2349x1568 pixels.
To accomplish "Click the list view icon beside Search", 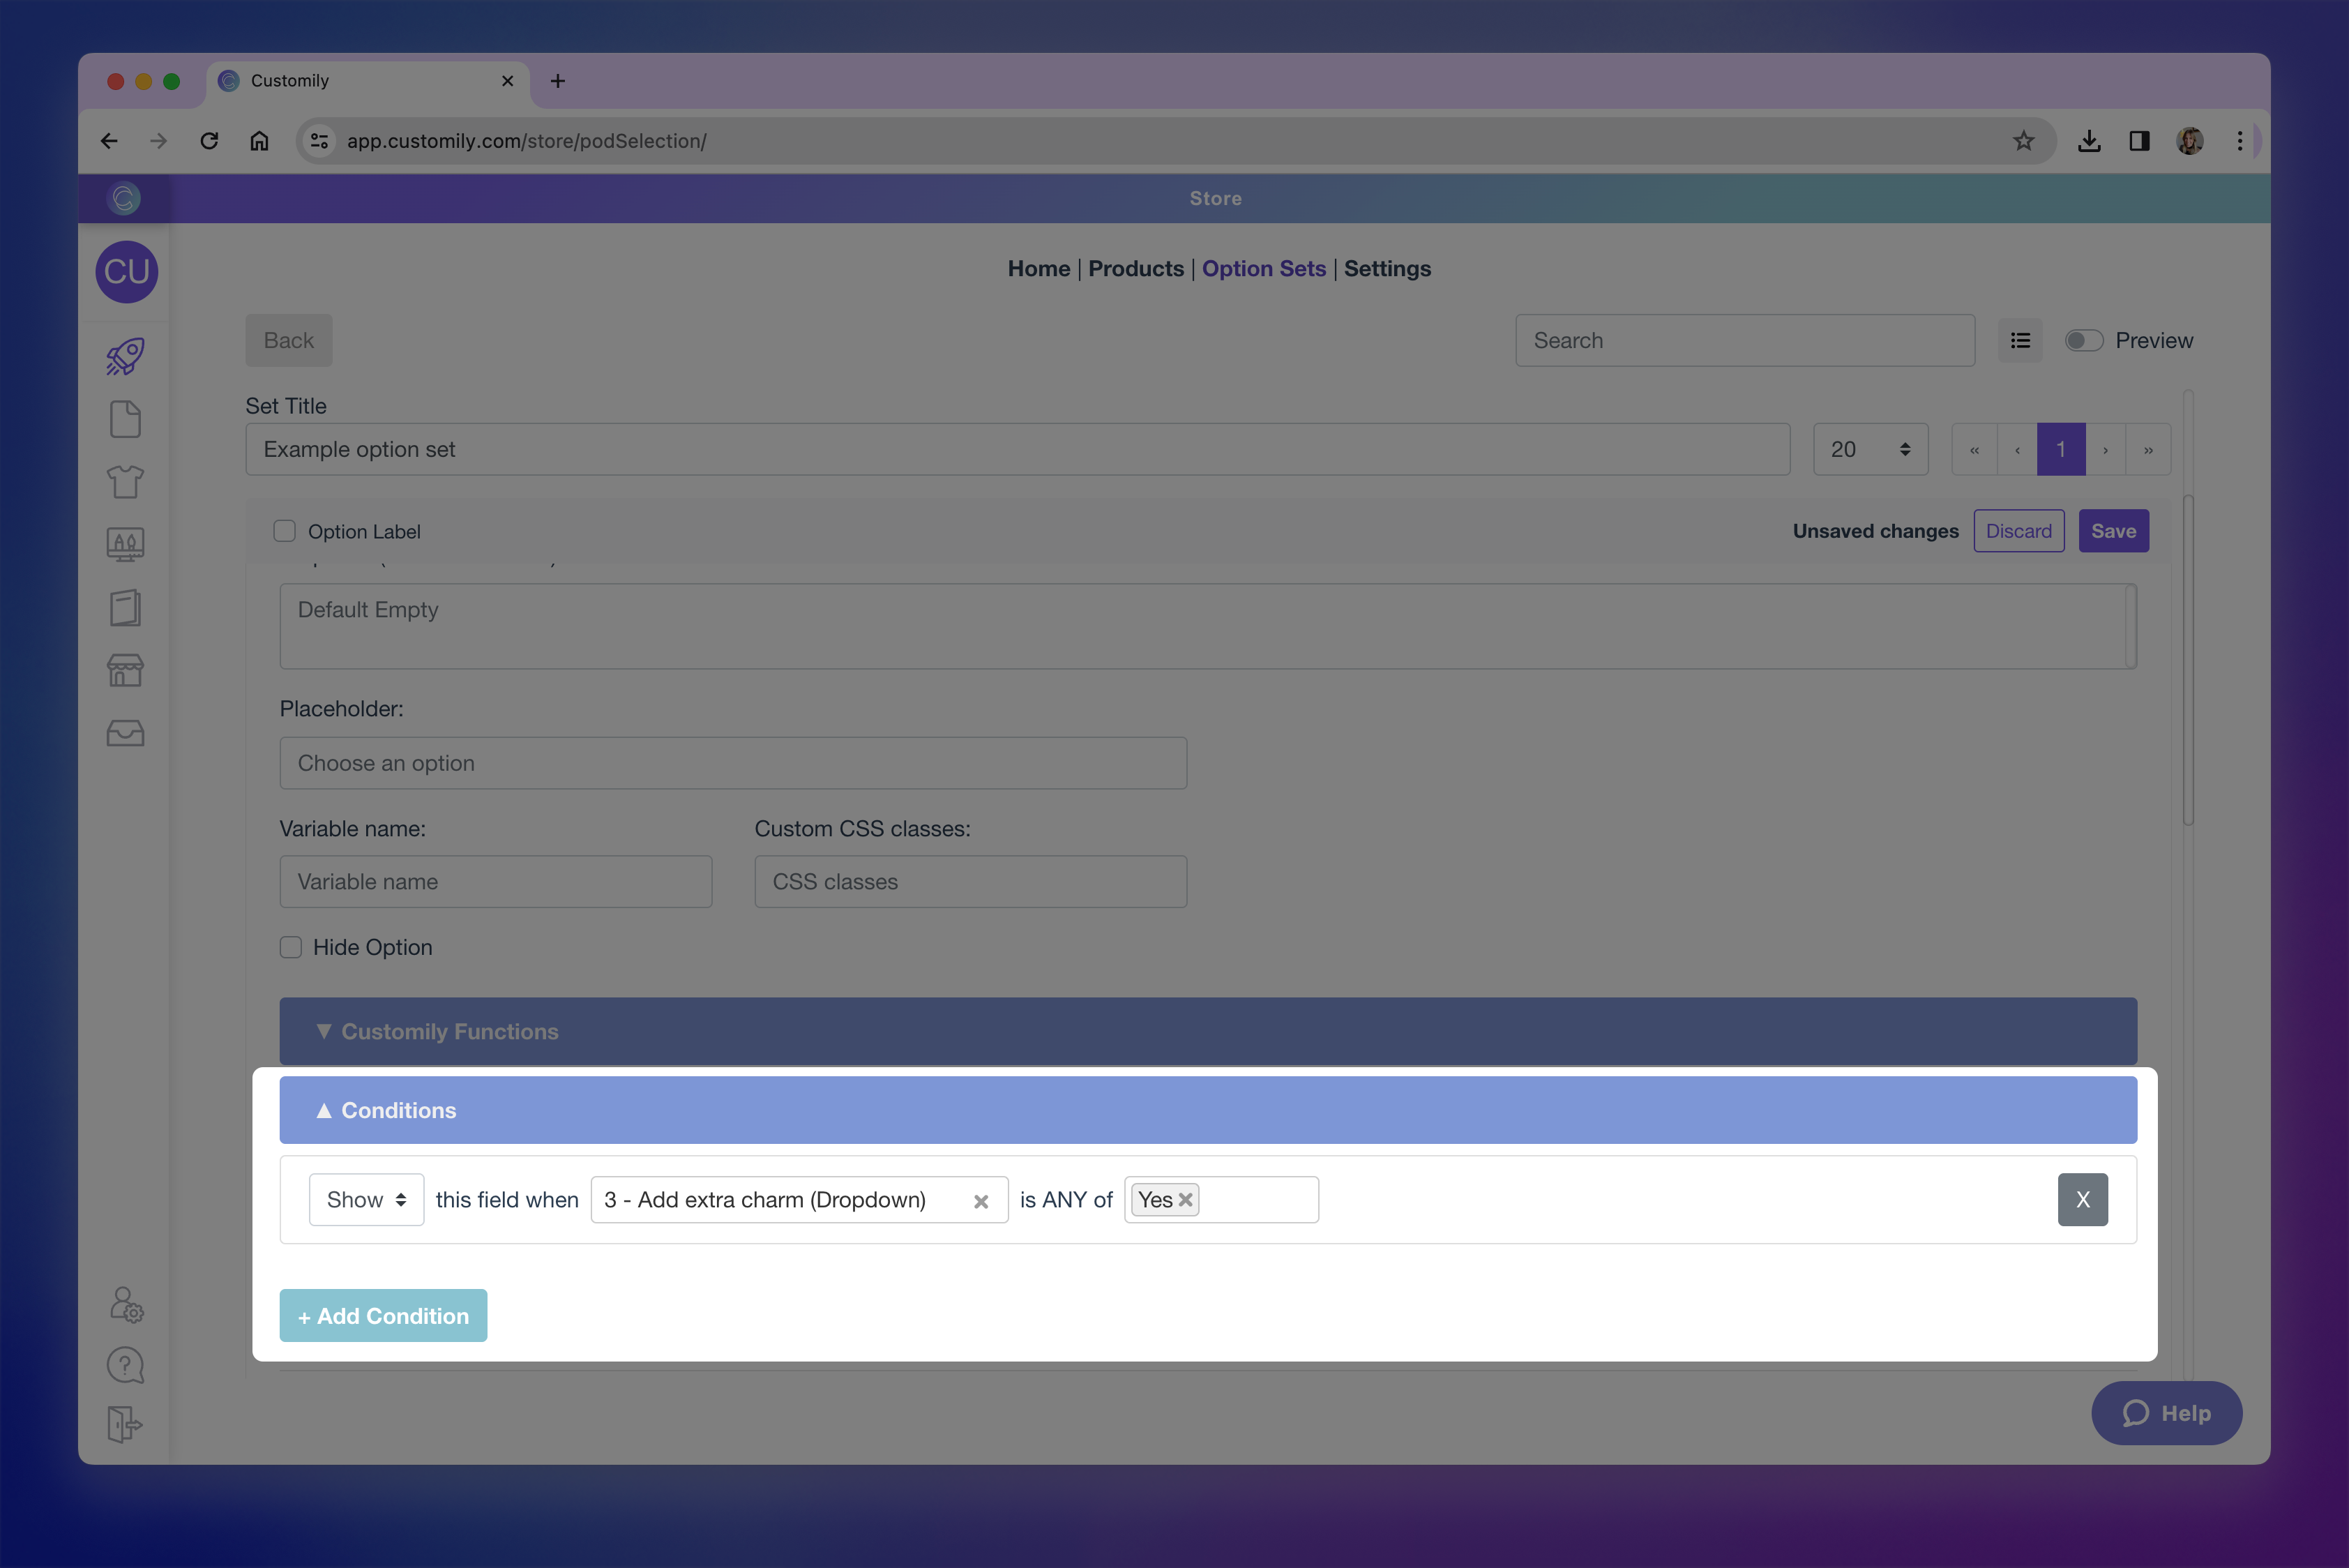I will (2020, 341).
